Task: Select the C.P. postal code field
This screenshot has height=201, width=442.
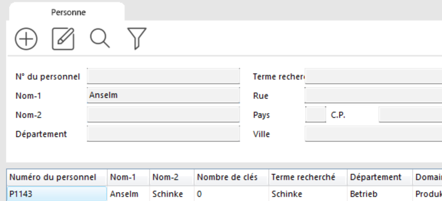Action: (410, 114)
